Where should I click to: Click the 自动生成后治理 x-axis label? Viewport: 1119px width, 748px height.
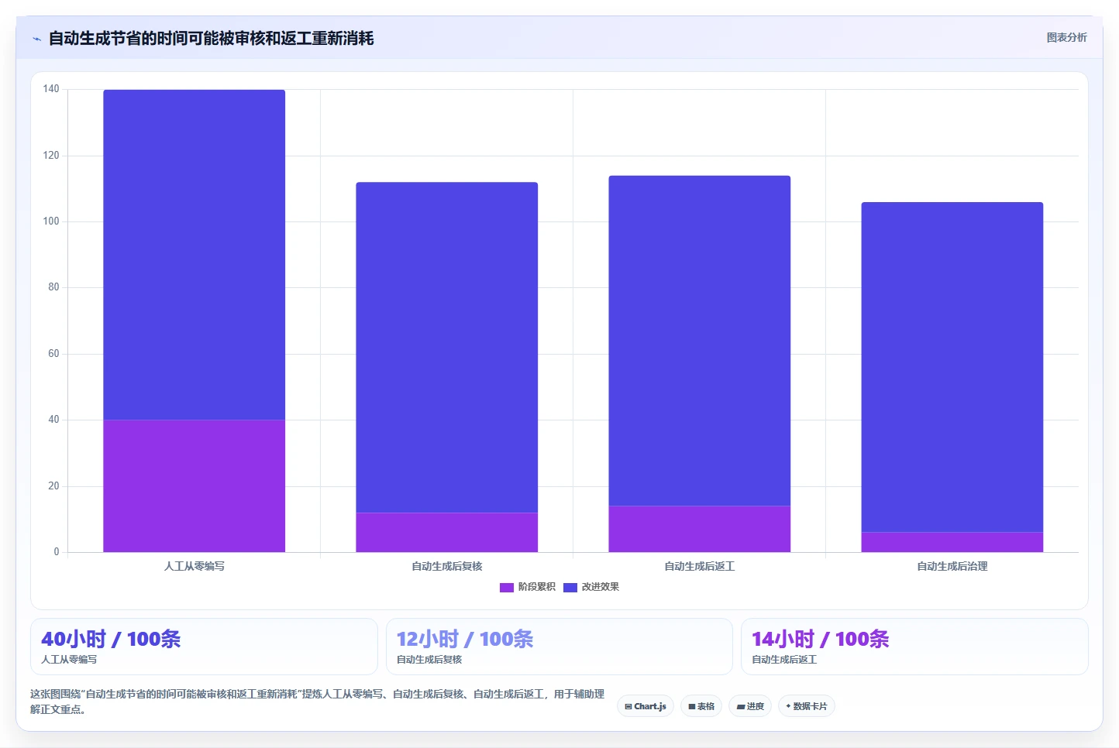(952, 566)
